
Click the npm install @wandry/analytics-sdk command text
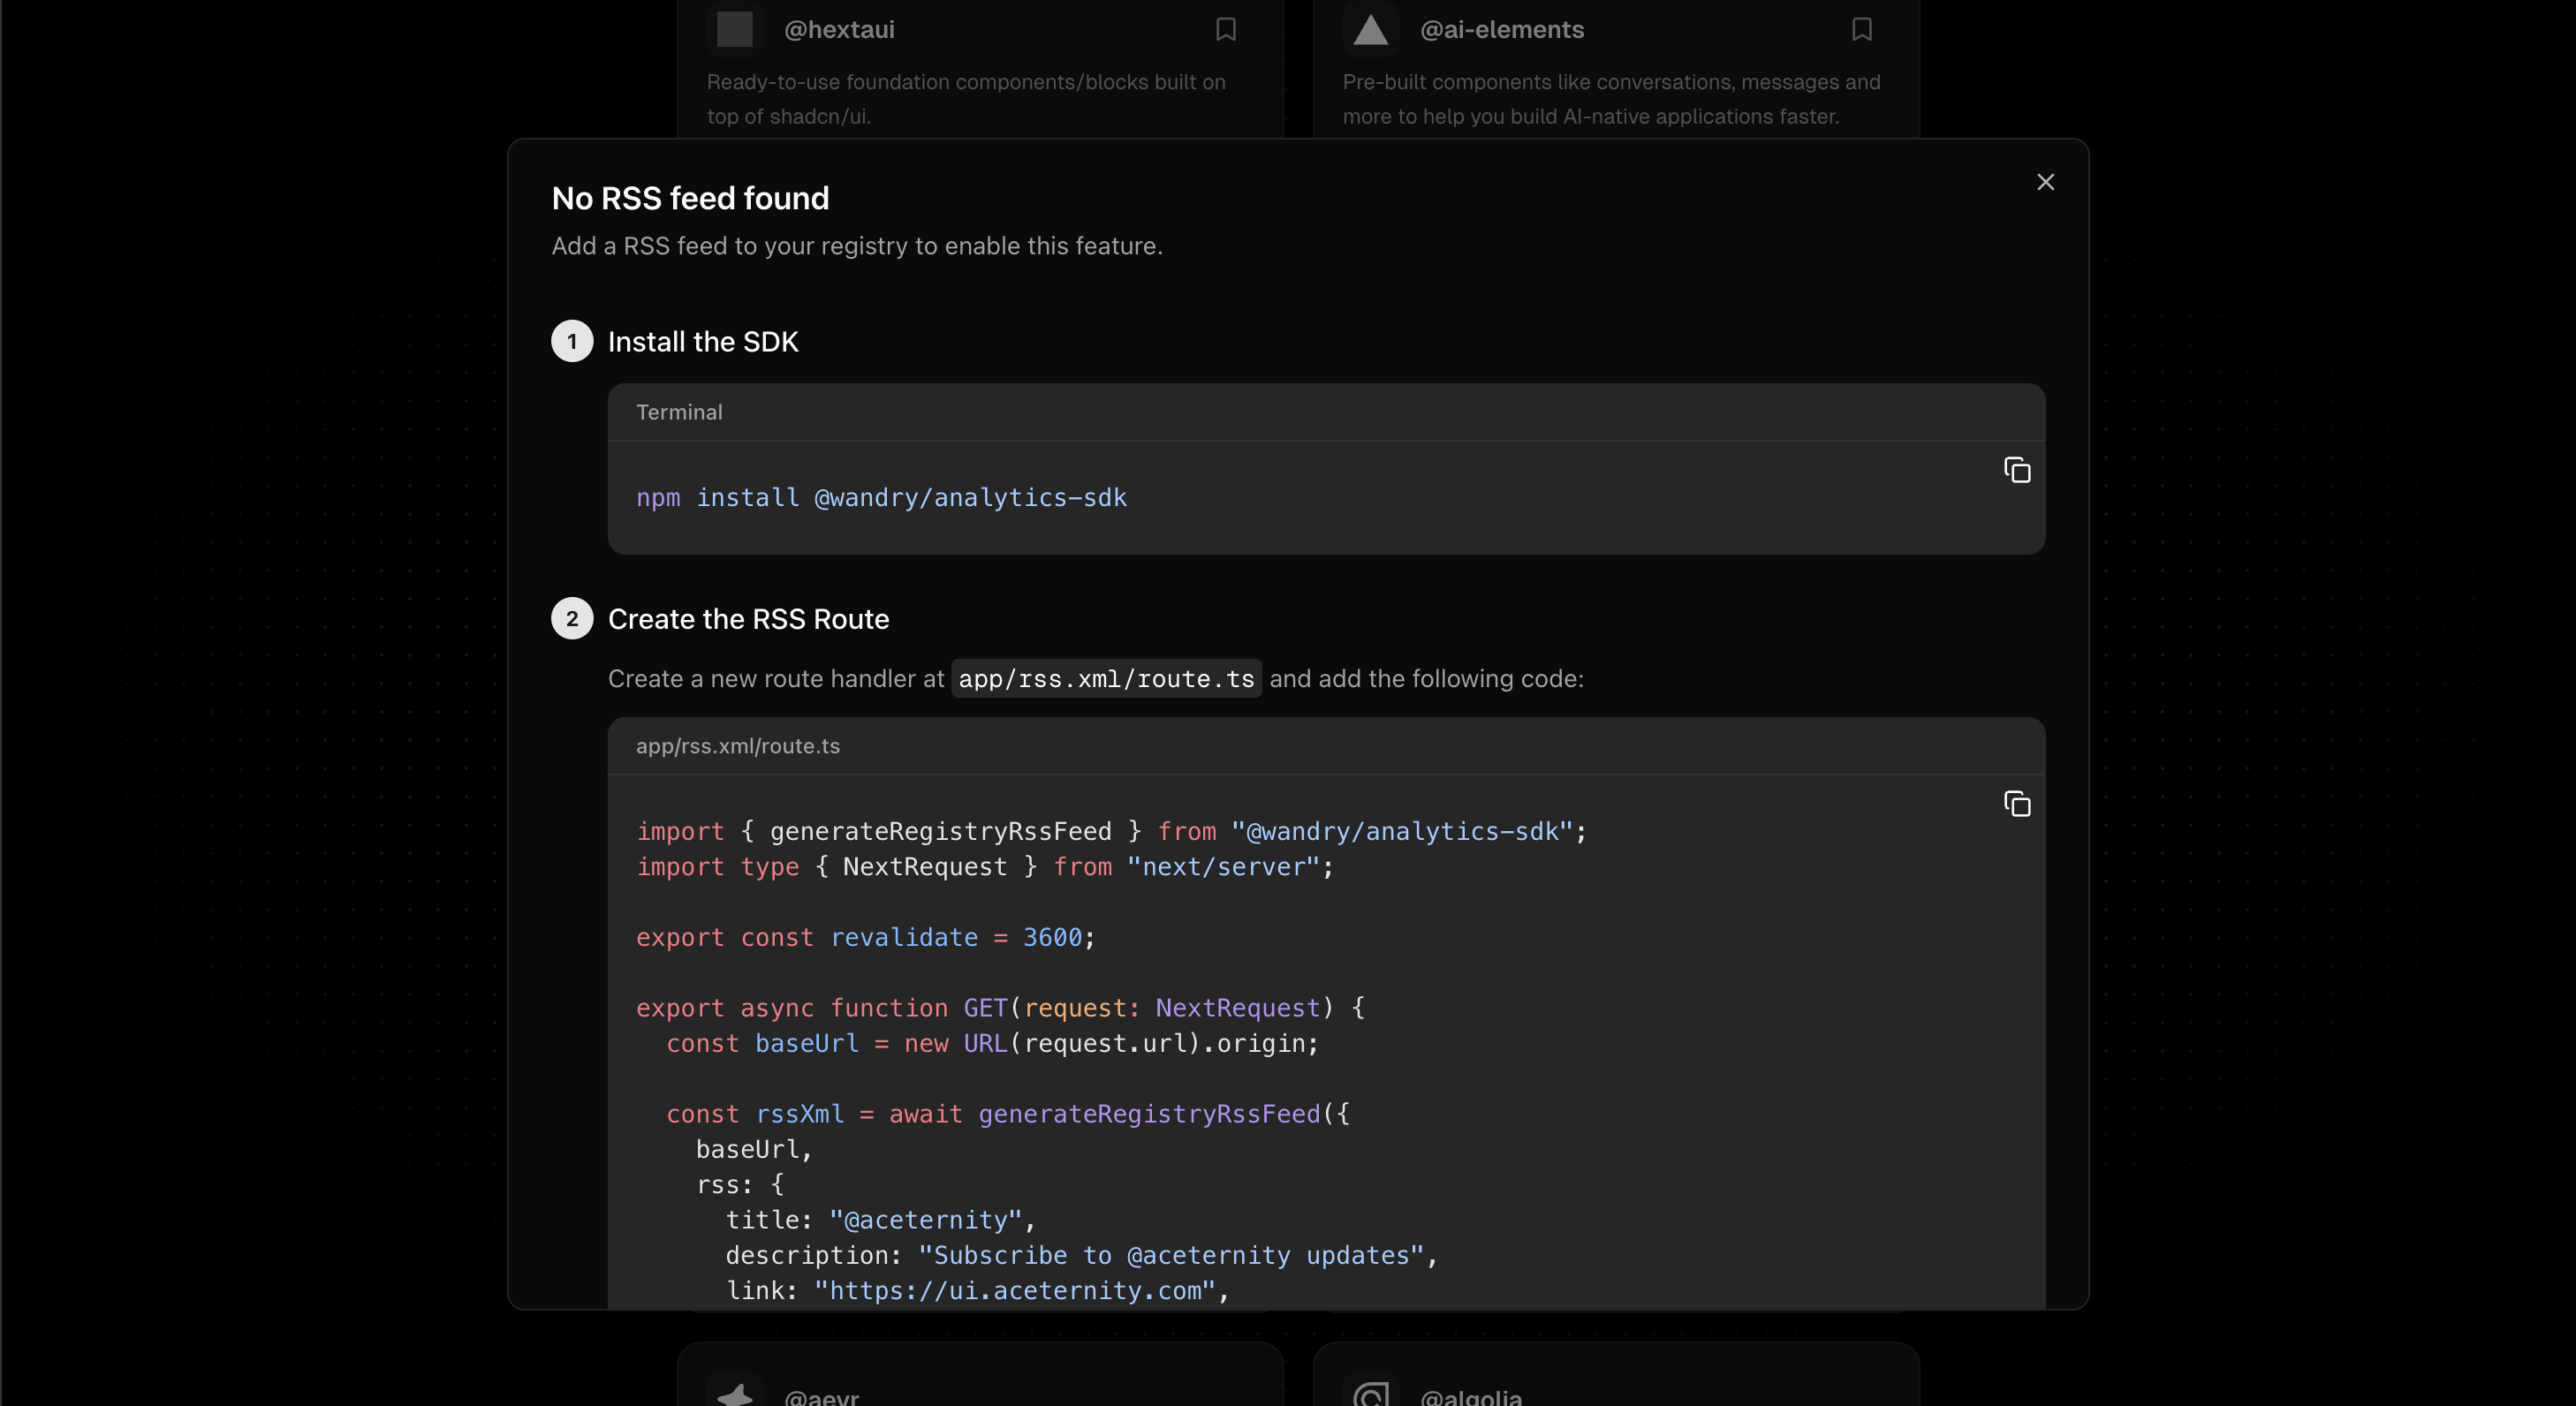click(x=881, y=498)
